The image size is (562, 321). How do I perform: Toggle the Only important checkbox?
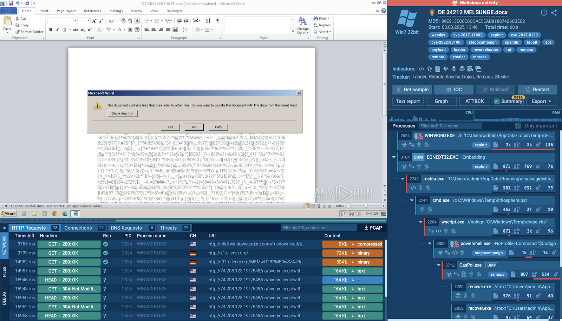pos(518,126)
